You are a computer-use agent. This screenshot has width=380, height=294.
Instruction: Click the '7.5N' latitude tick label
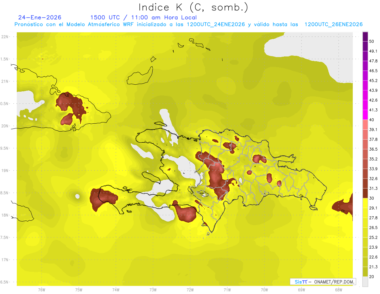(x=5, y=238)
